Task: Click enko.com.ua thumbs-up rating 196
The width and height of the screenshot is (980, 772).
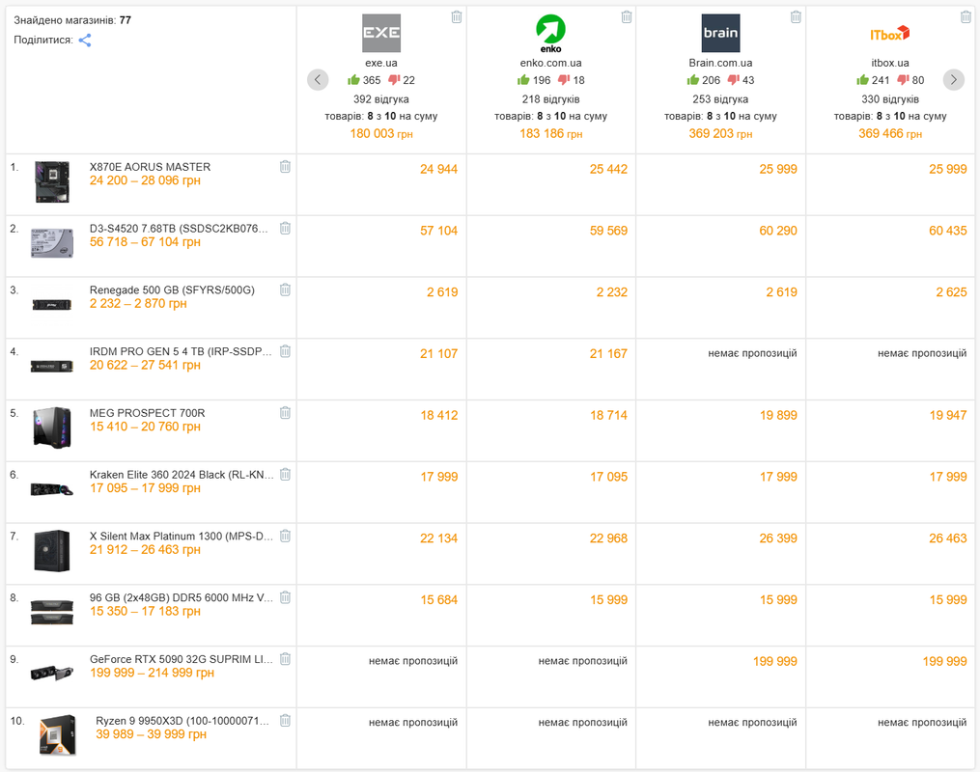Action: 534,80
